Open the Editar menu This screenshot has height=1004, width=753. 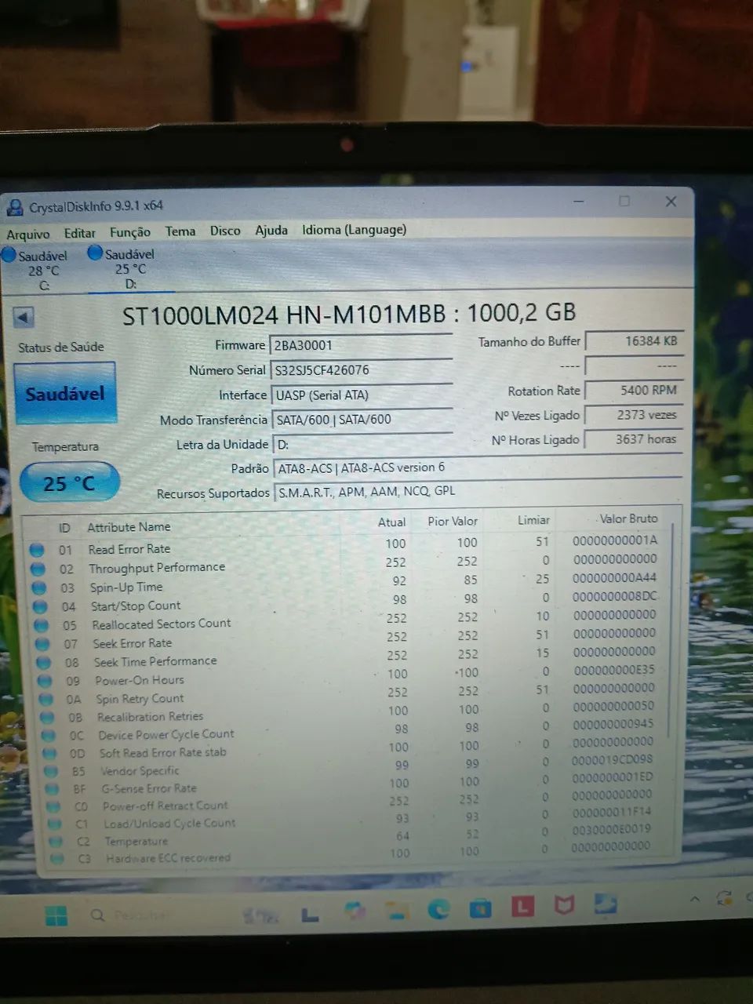(x=79, y=233)
